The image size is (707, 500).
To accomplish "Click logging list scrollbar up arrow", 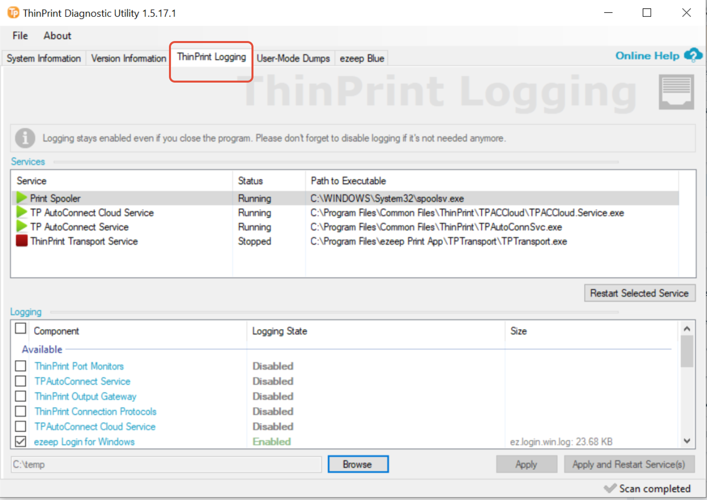I will (687, 328).
